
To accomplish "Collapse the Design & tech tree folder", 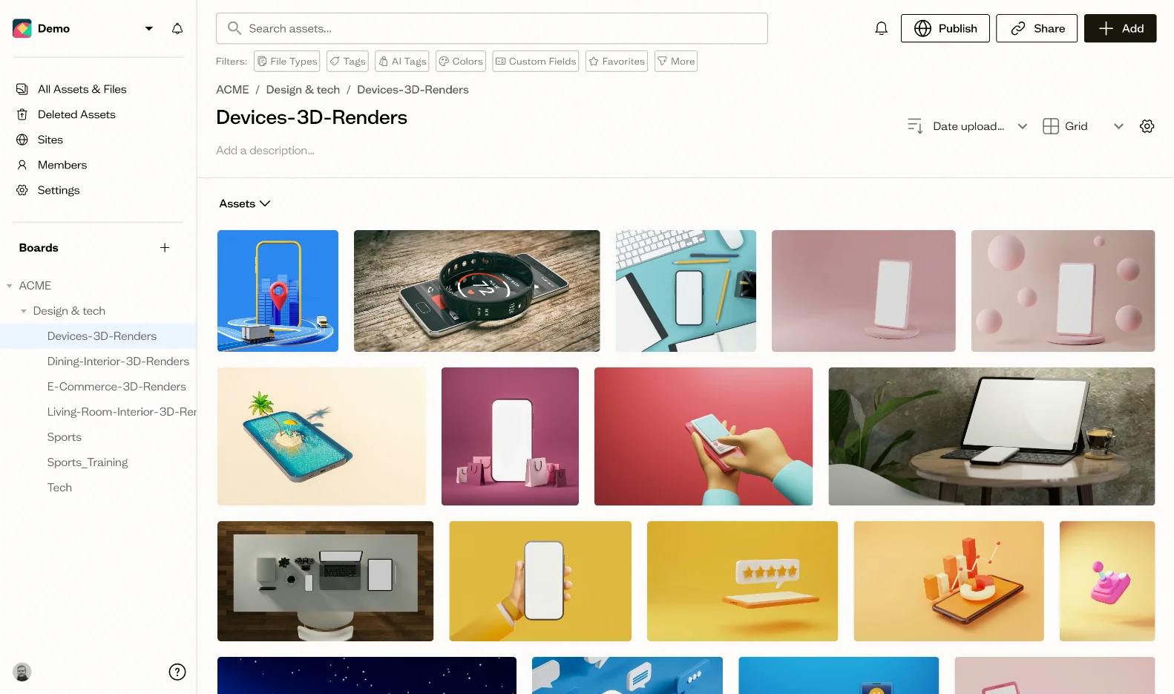I will click(x=24, y=311).
